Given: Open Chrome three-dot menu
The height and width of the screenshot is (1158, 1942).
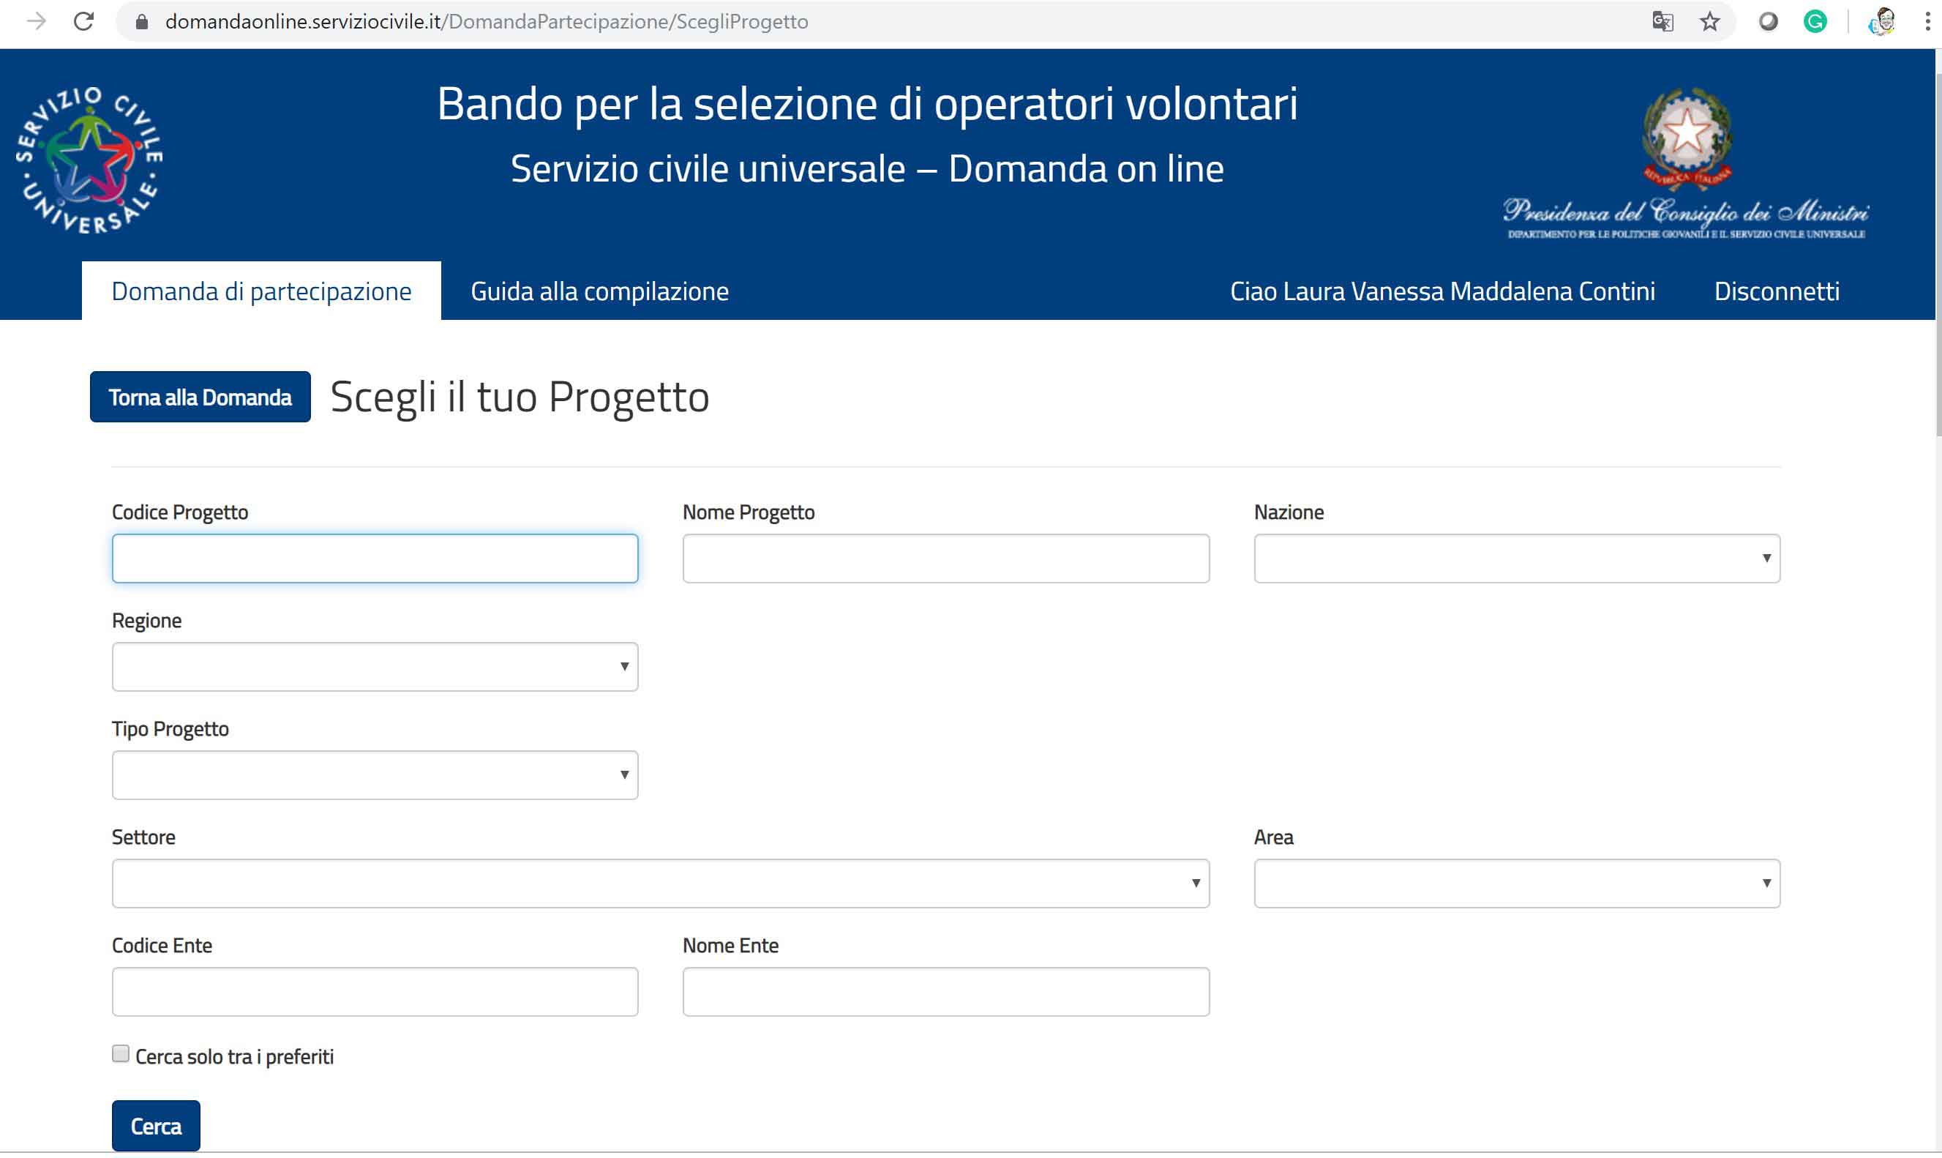Looking at the screenshot, I should (x=1927, y=21).
